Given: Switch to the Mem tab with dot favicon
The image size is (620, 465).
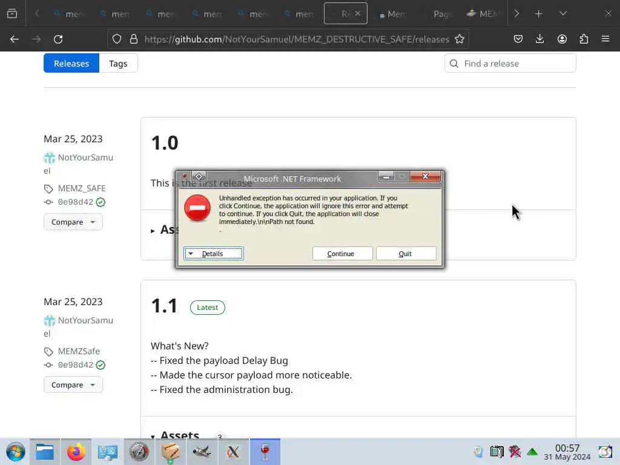Looking at the screenshot, I should coord(392,14).
